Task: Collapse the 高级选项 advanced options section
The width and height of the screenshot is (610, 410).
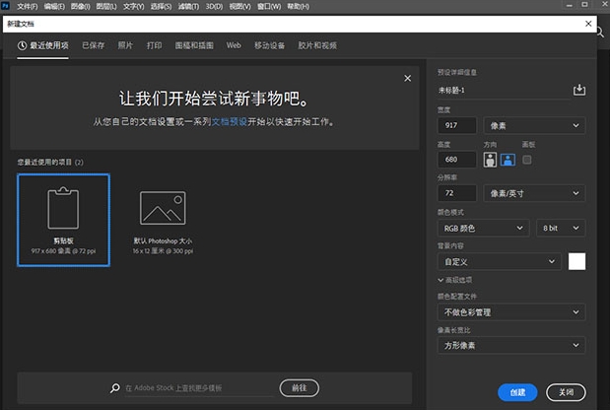Action: click(x=442, y=280)
